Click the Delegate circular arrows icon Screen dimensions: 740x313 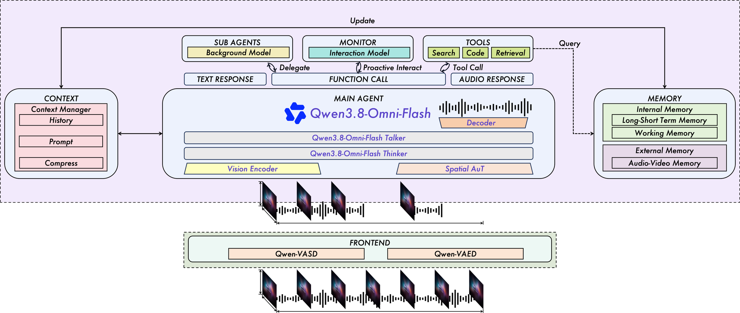(272, 67)
